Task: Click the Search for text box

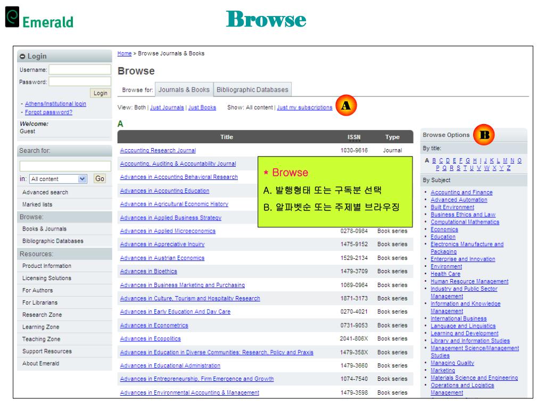Action: (65, 166)
